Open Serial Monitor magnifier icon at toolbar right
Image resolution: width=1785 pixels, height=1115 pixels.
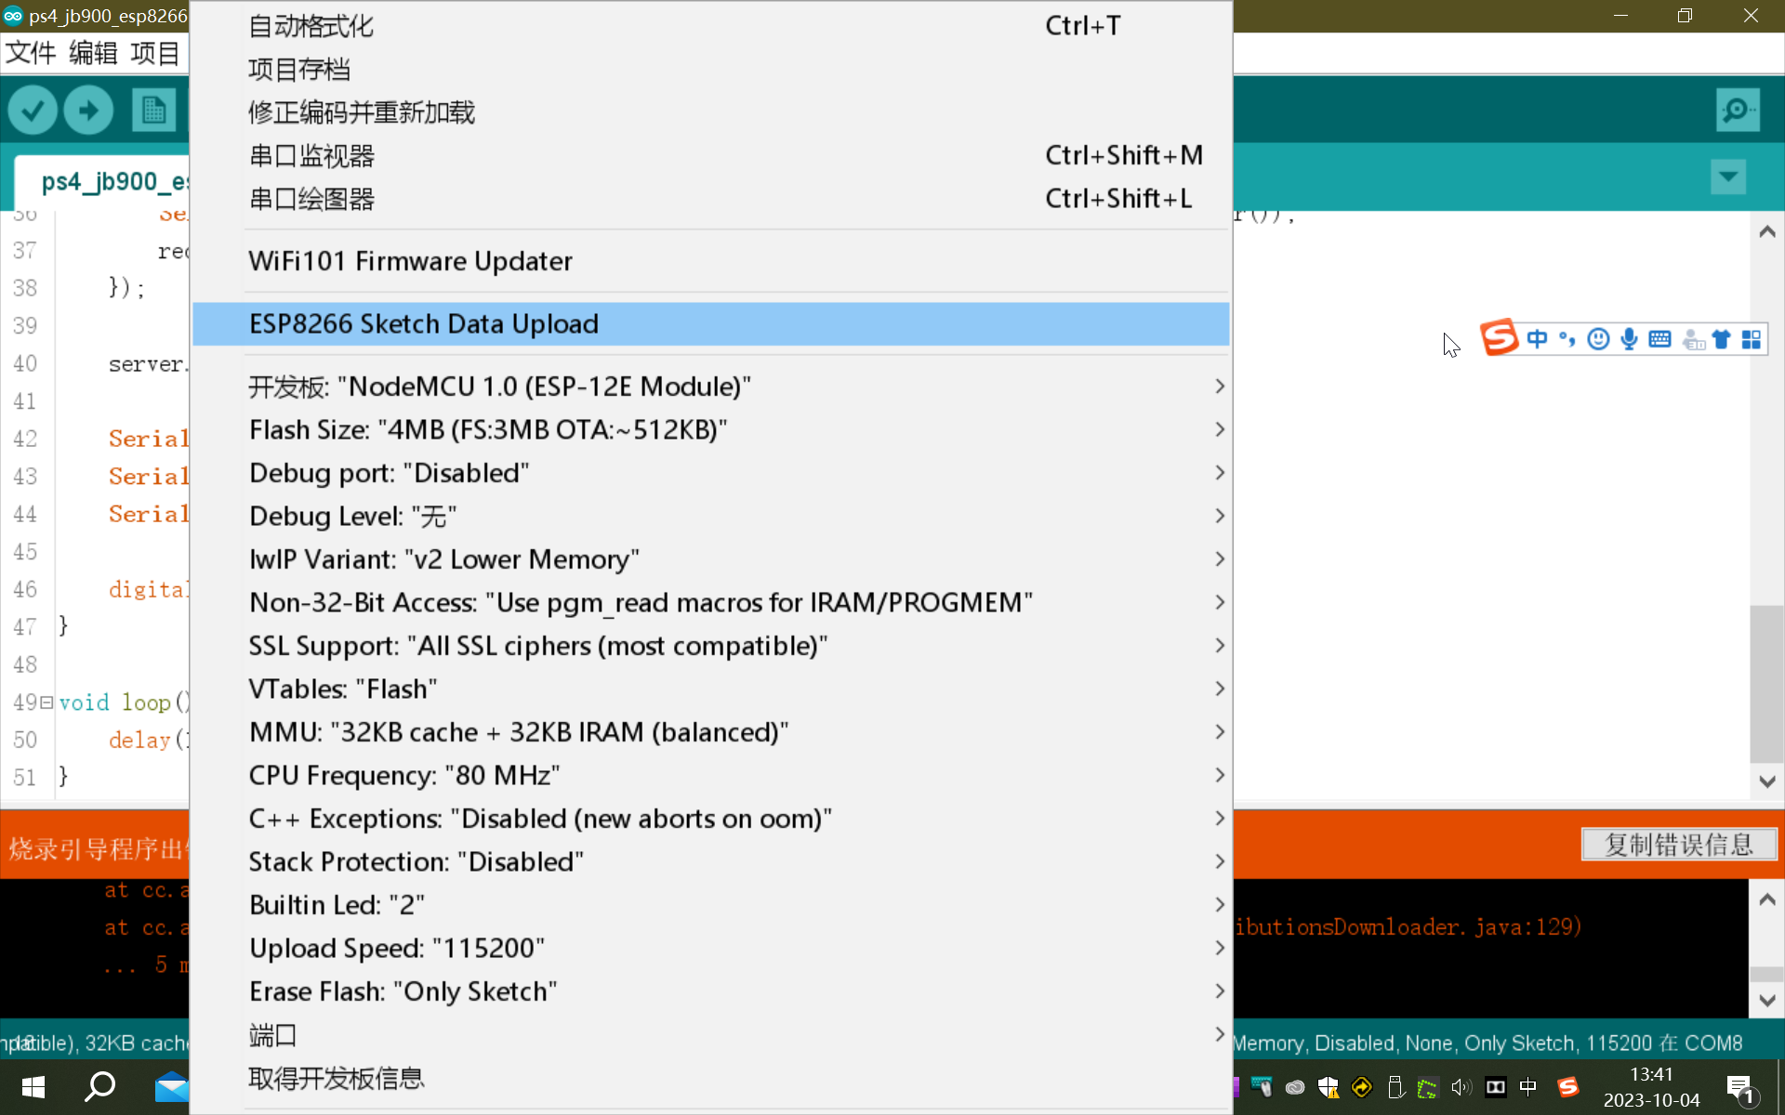[1738, 111]
